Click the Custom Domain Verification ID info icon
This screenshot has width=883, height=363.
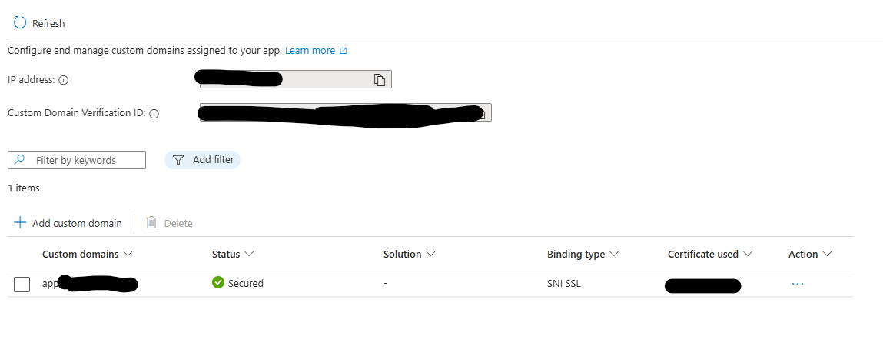pyautogui.click(x=154, y=113)
